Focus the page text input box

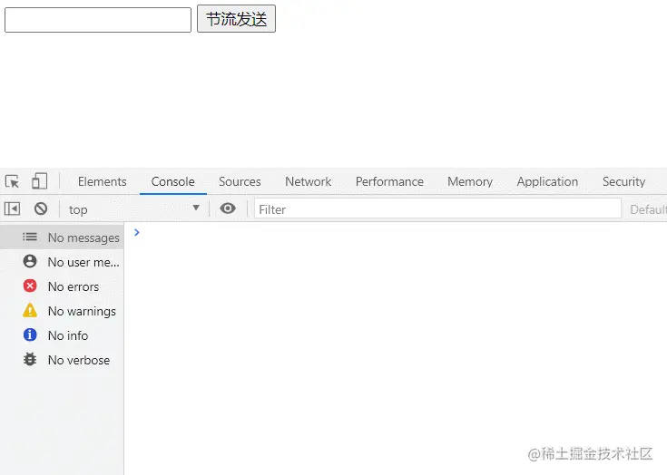(x=98, y=20)
